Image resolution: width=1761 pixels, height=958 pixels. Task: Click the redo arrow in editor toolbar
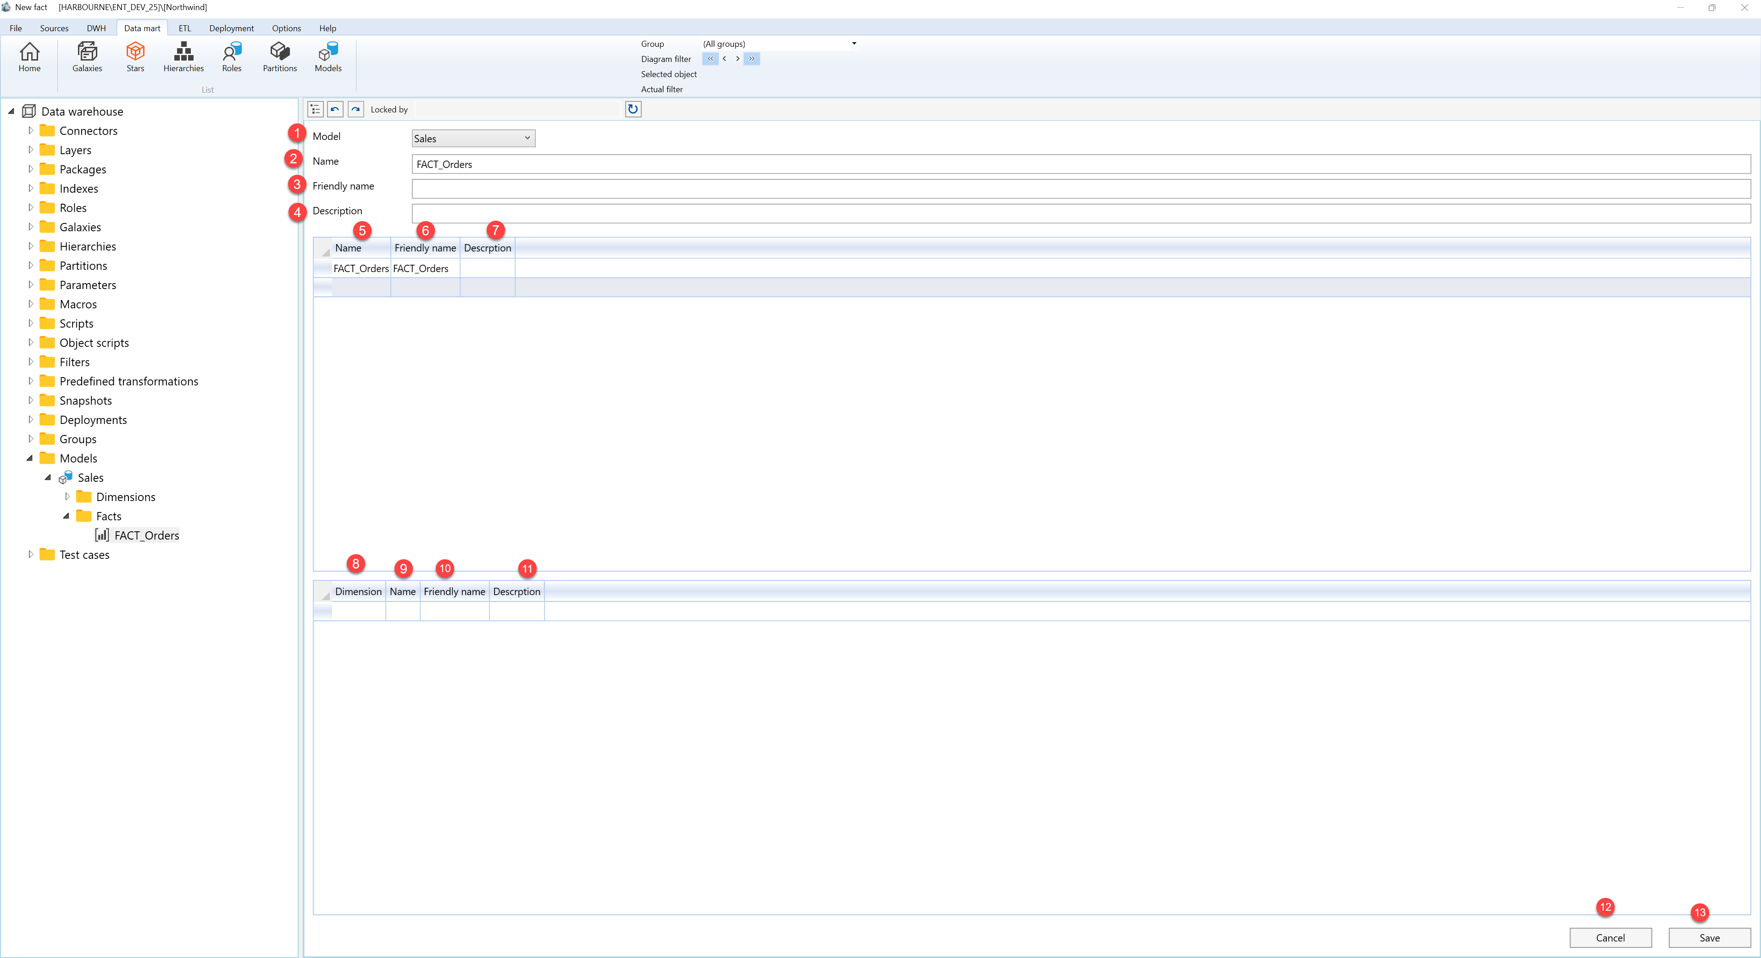(x=356, y=109)
